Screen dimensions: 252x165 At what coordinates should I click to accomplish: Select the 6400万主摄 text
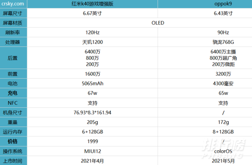[x=223, y=52]
